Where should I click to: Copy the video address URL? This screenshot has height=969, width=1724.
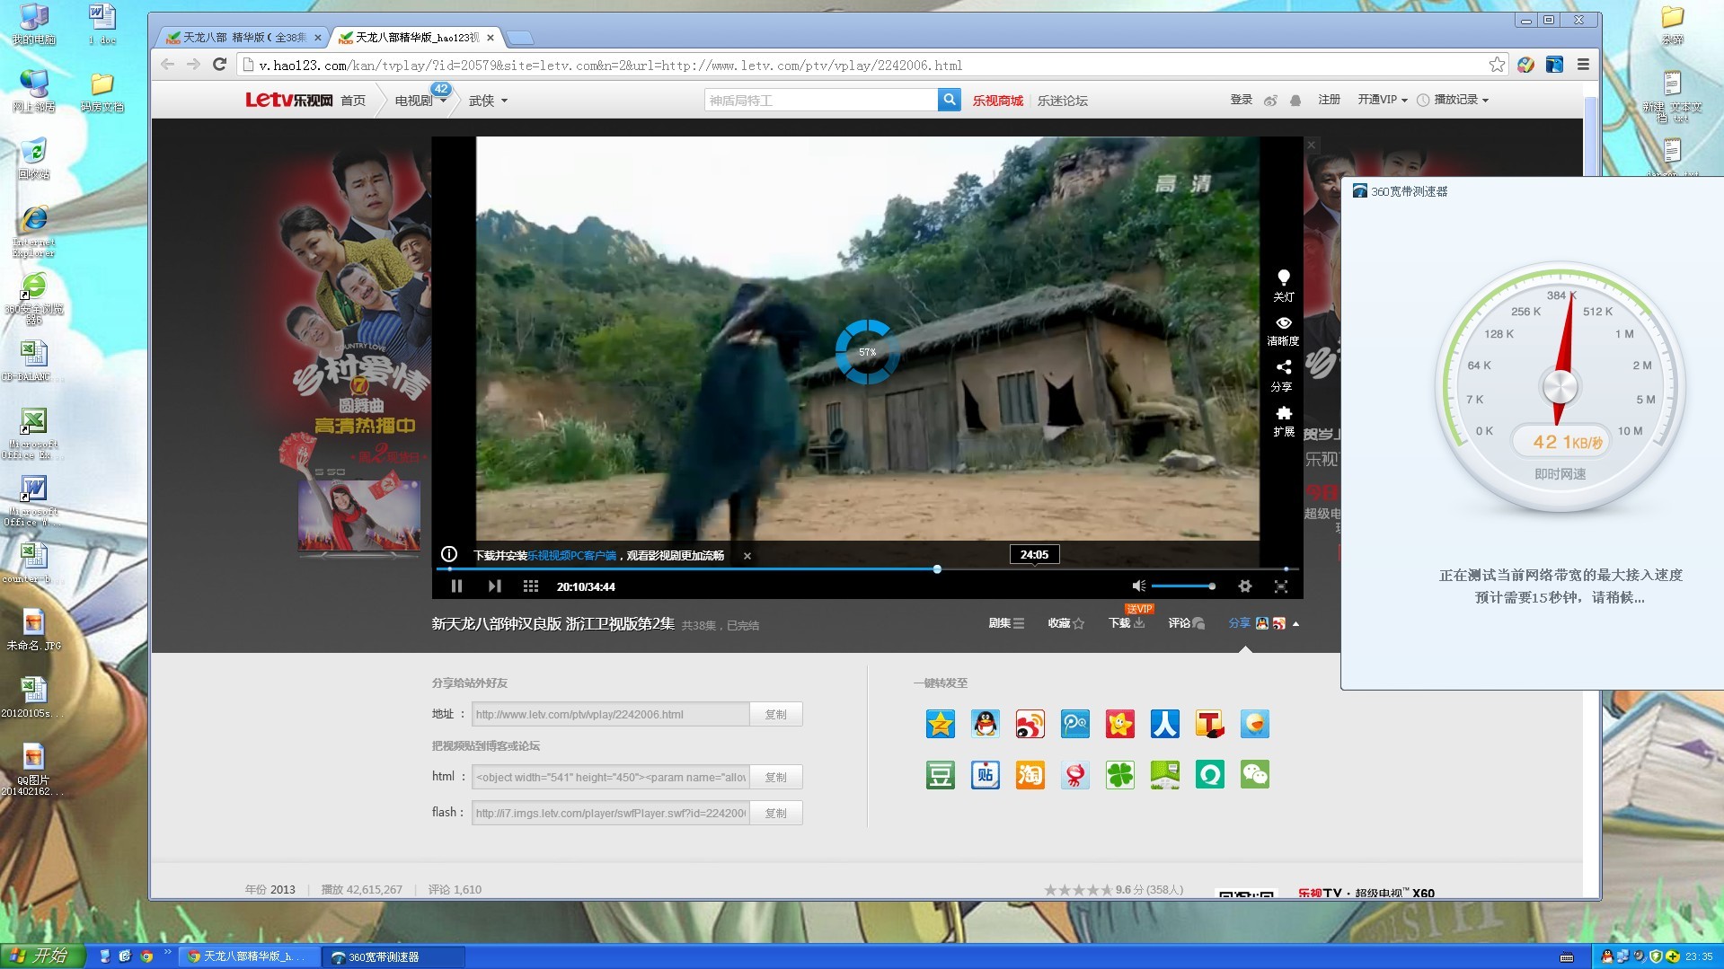point(775,715)
